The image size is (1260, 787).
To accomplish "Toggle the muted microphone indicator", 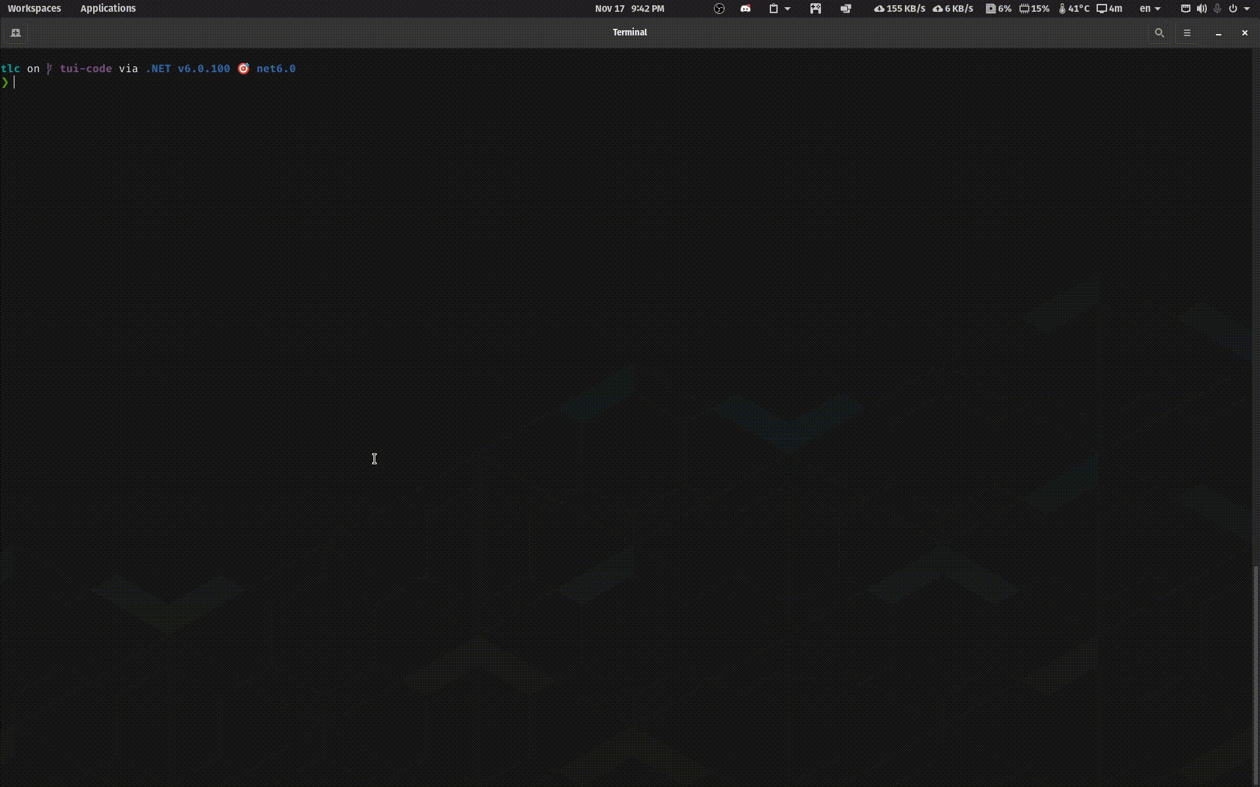I will pos(1217,9).
